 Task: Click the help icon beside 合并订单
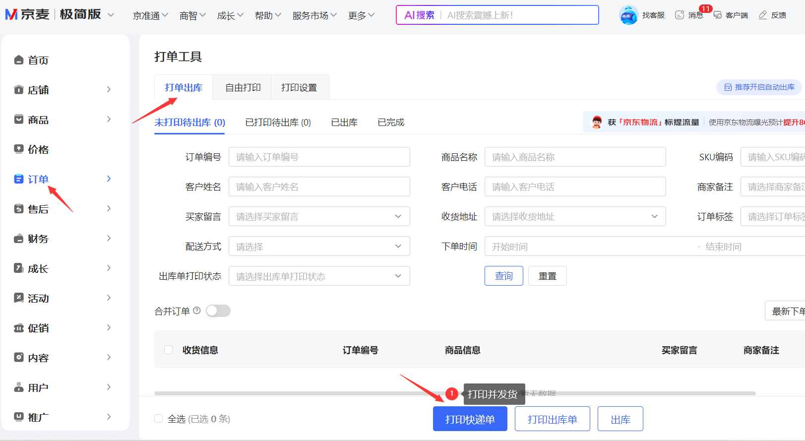click(x=197, y=311)
